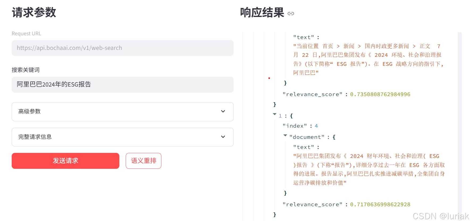Screen dimensions: 470x224
Task: Click the 请求参数 heading
Action: point(34,12)
